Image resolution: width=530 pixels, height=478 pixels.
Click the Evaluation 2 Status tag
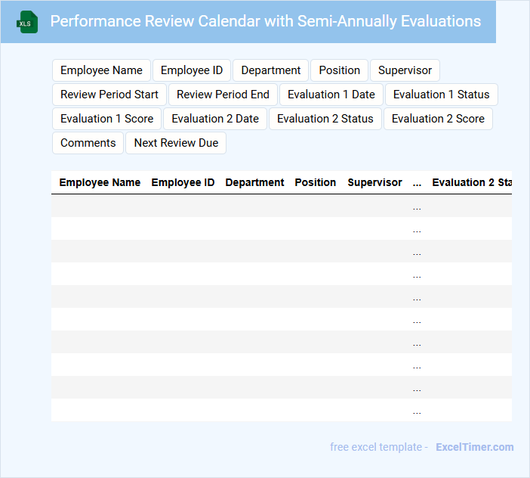coord(325,119)
